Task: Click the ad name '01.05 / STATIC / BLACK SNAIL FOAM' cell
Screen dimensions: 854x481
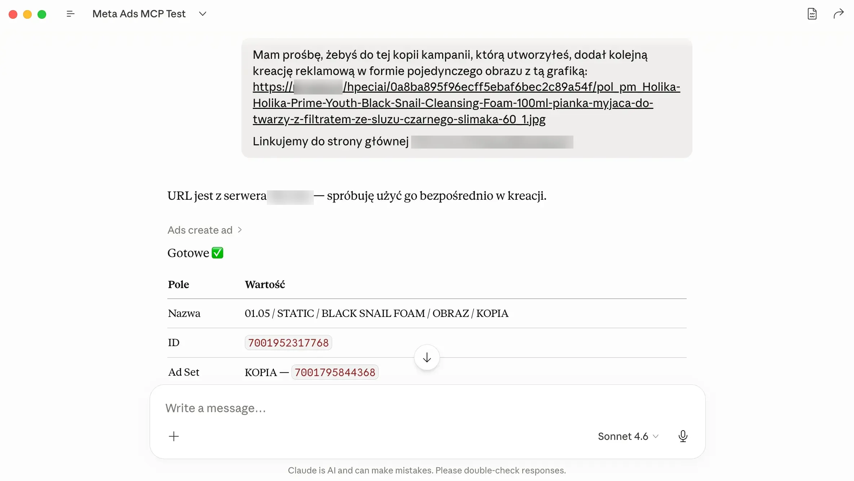Action: pos(377,313)
